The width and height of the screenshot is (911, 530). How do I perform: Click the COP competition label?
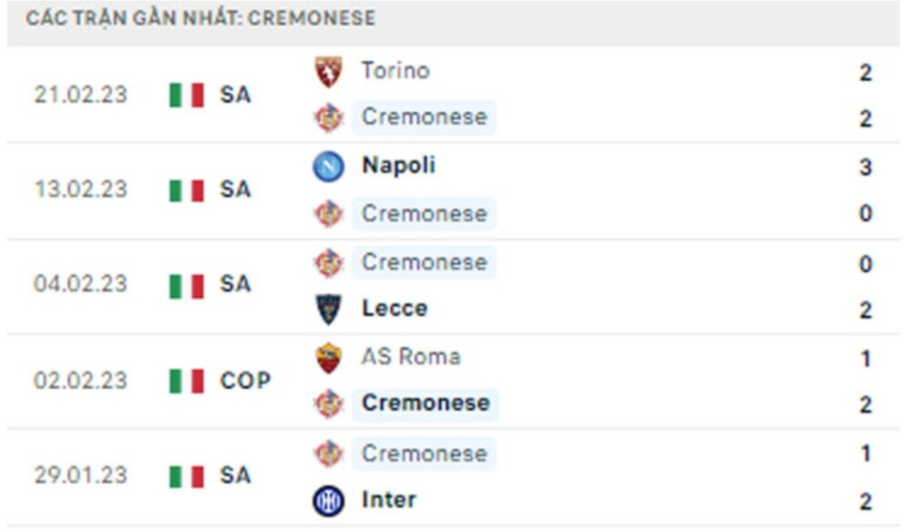coord(247,381)
